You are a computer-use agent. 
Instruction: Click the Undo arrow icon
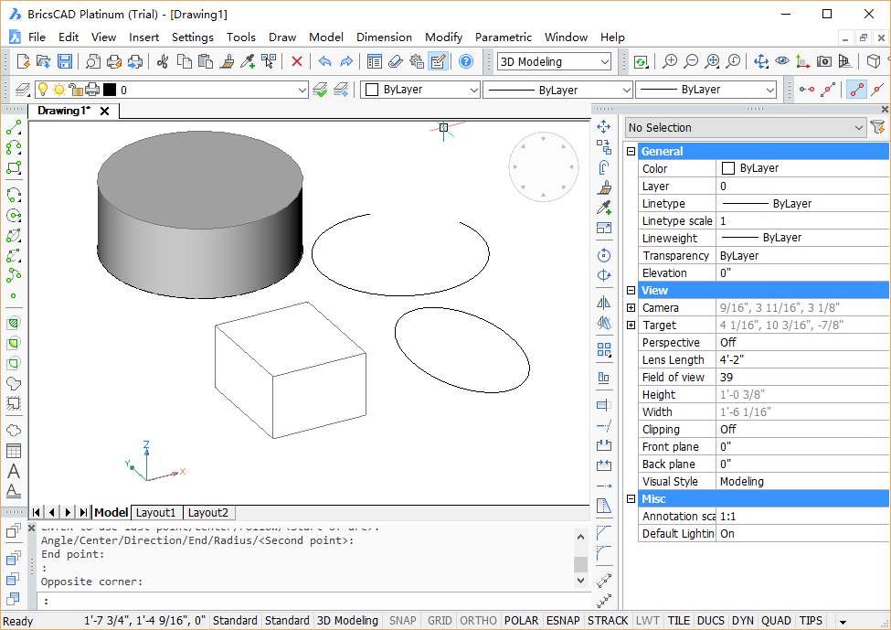click(324, 61)
